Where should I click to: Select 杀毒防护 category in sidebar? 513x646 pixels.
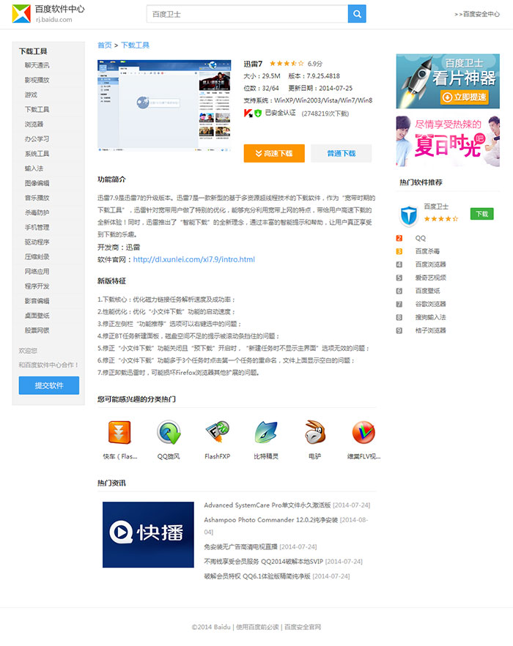37,212
